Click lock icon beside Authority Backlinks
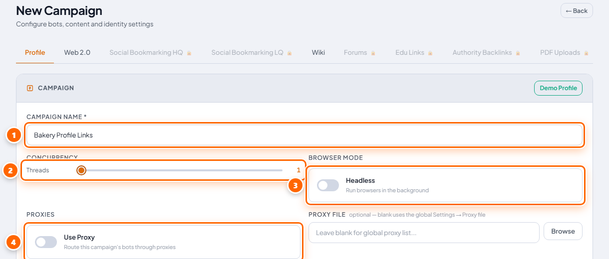The image size is (609, 259). (x=518, y=53)
